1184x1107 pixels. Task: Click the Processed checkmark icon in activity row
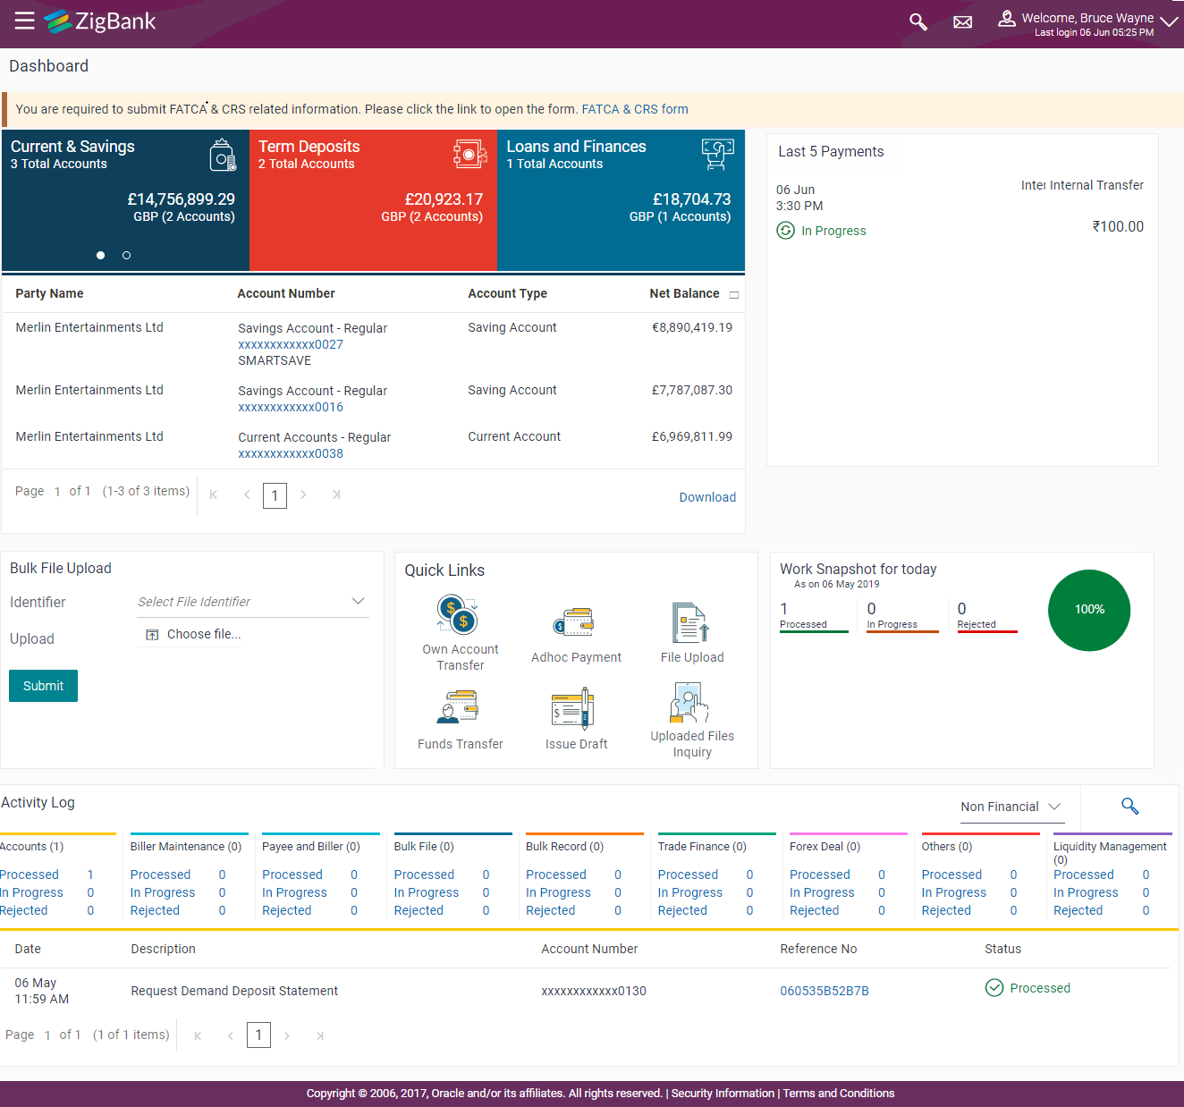[x=994, y=988]
